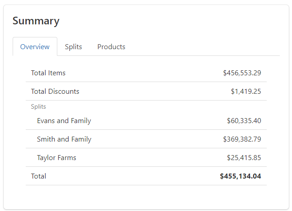Select the $456,553.29 total items amount
This screenshot has height=211, width=292.
[242, 73]
